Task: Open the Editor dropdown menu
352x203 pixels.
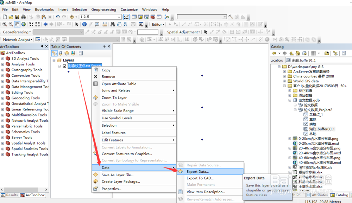Action: point(158,24)
